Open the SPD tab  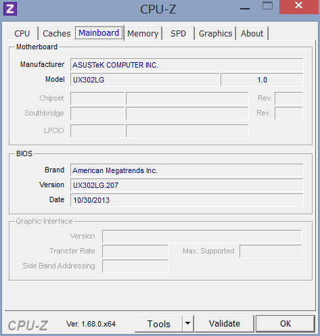[178, 33]
